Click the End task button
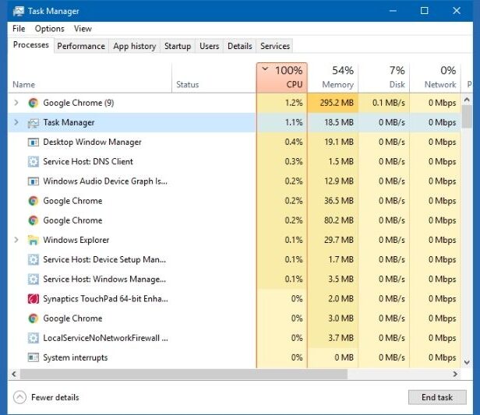This screenshot has width=480, height=415. click(x=437, y=397)
